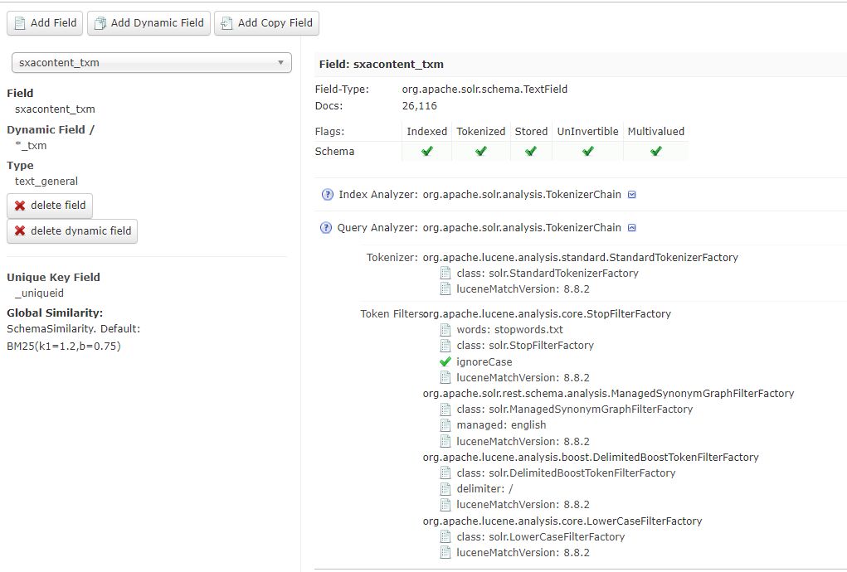Click the UnInvertible flag checkmark

[587, 151]
